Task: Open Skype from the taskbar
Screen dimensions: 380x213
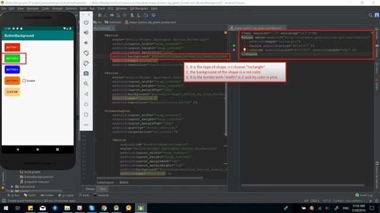Action: coord(91,208)
